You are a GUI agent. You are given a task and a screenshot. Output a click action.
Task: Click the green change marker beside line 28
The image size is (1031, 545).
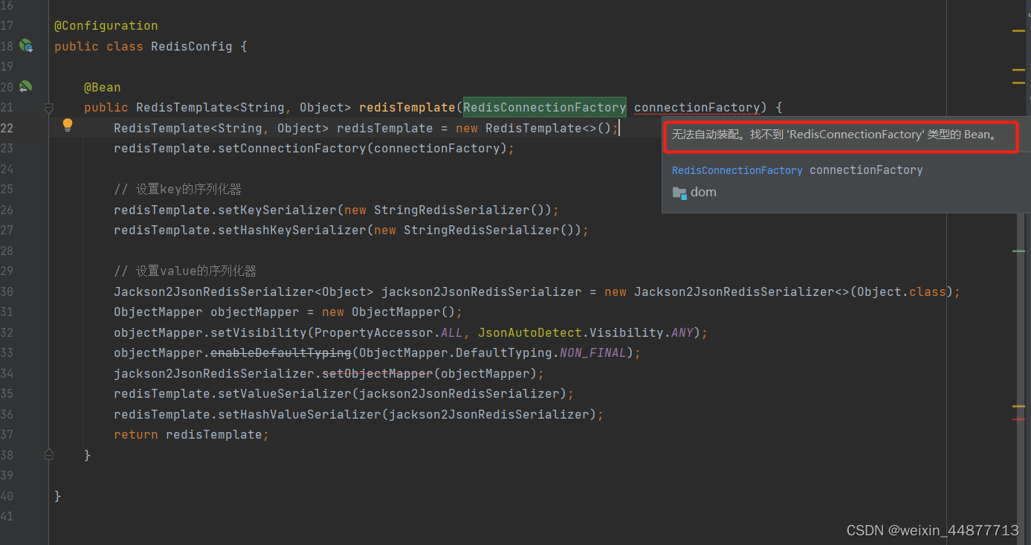pos(1018,251)
